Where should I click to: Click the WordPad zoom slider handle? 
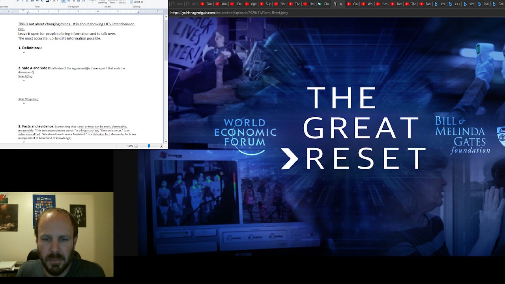click(x=149, y=146)
